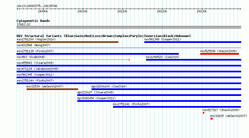Open the nsv963 (Kidd2008) variant label
Screen dimensions: 249x138
pos(31,57)
